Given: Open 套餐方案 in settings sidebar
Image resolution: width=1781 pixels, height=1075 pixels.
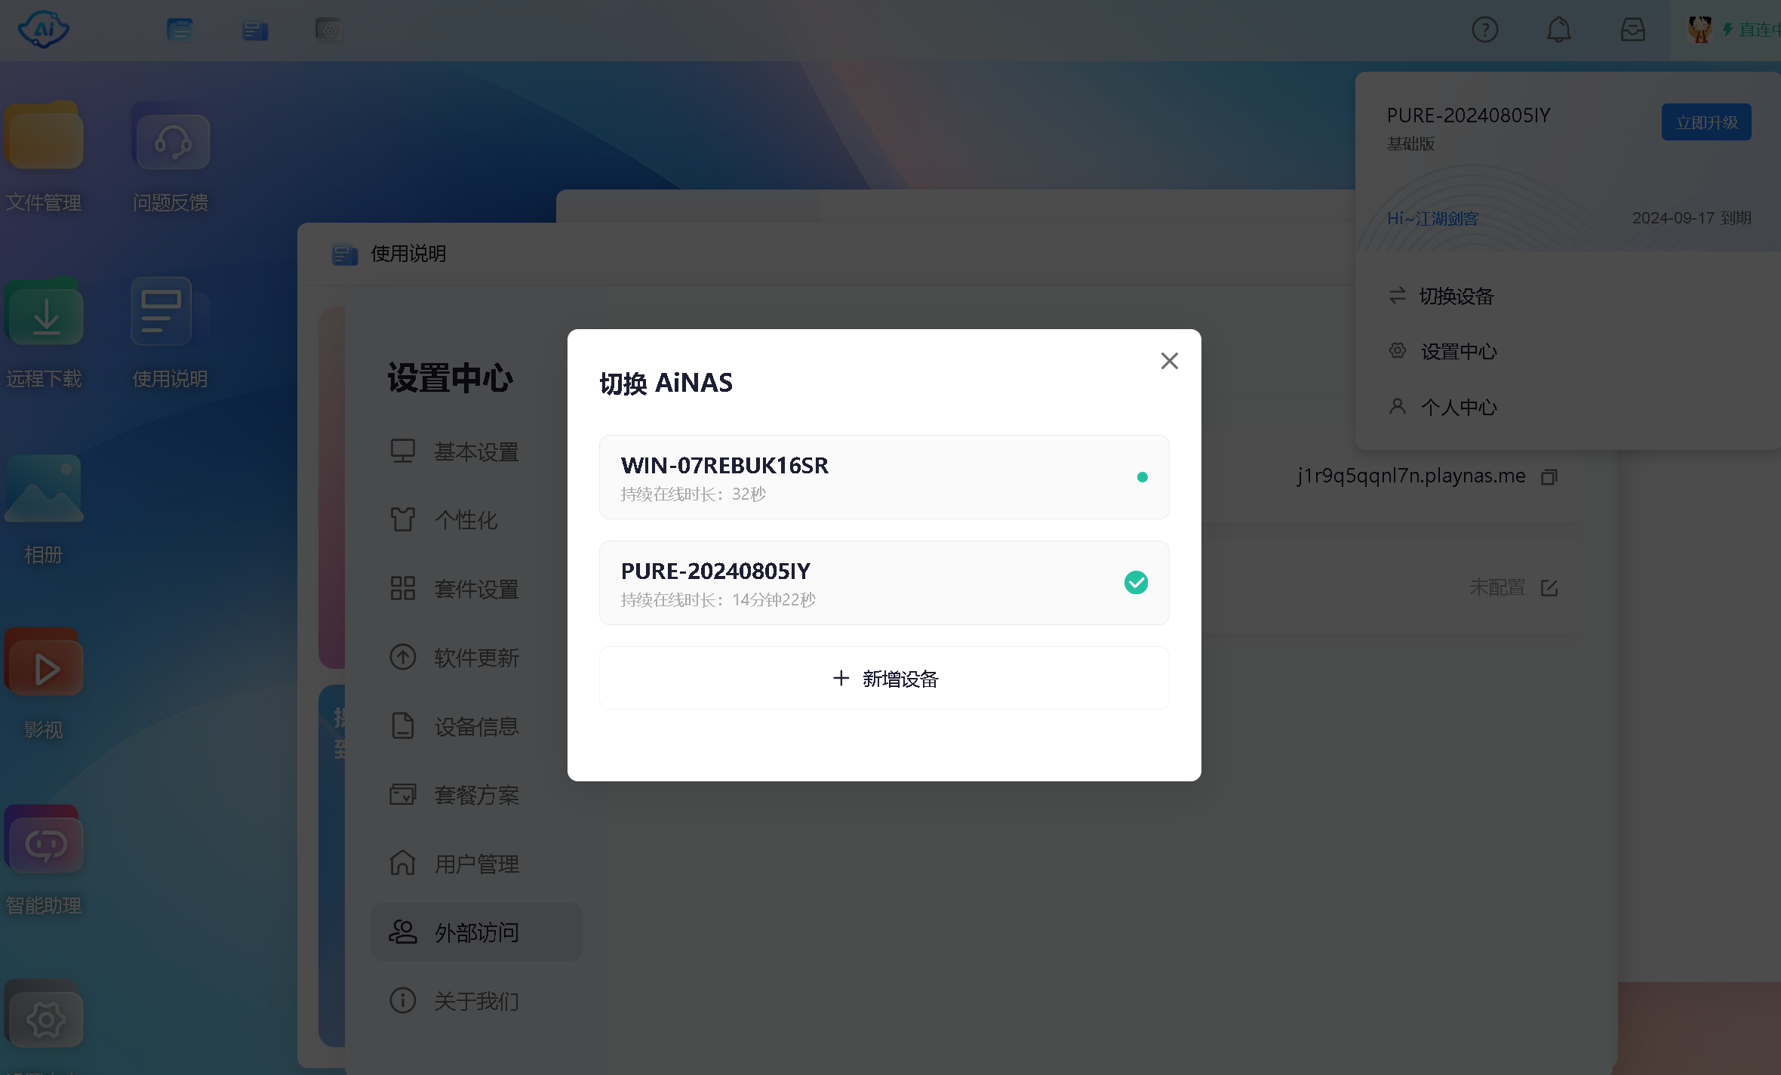Looking at the screenshot, I should [x=476, y=794].
